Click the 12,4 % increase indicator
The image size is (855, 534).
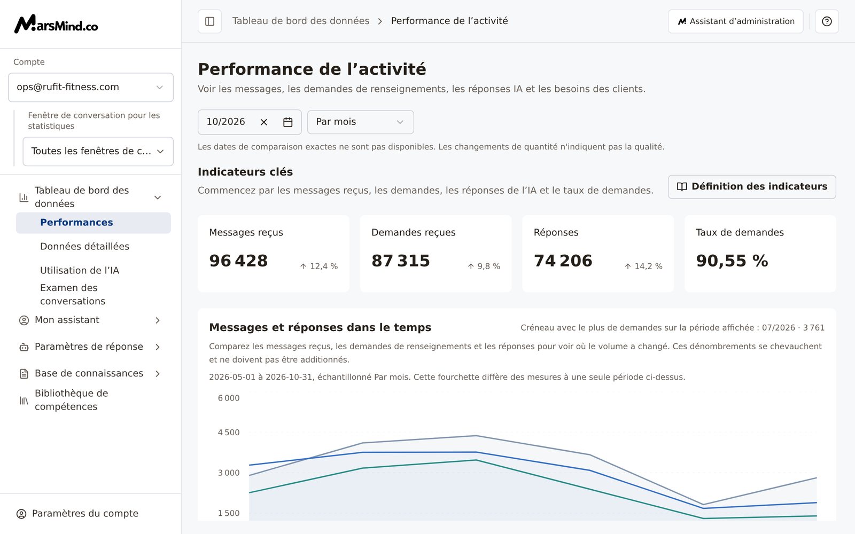click(319, 266)
